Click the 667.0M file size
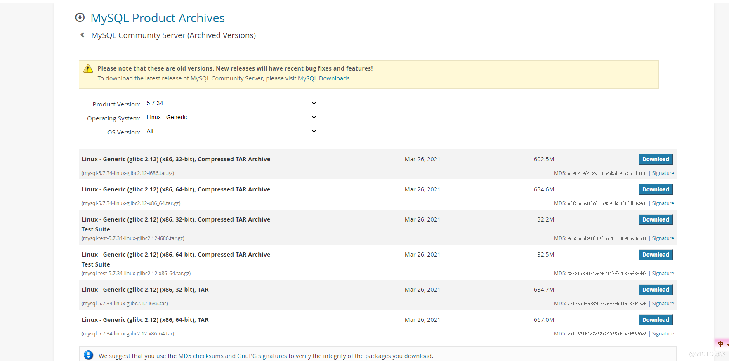Image resolution: width=729 pixels, height=361 pixels. (544, 320)
